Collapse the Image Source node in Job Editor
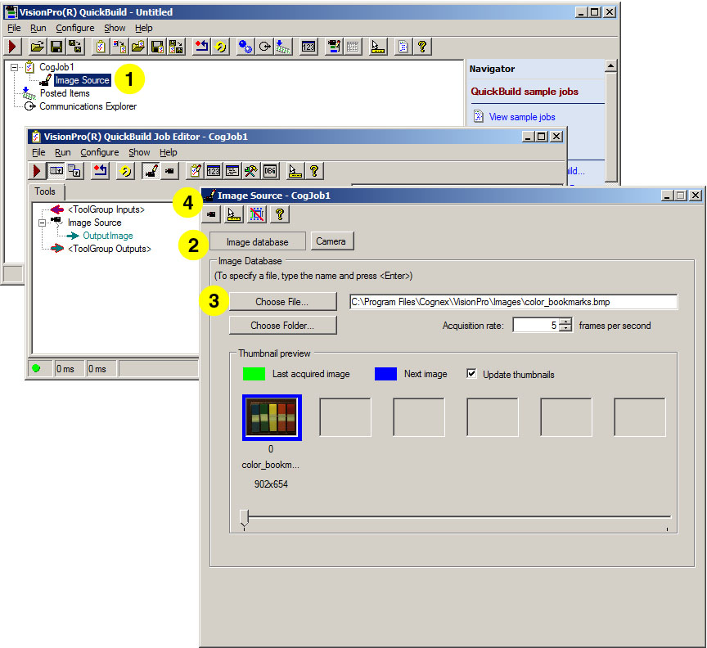Viewport: 707px width, 648px height. pyautogui.click(x=42, y=222)
